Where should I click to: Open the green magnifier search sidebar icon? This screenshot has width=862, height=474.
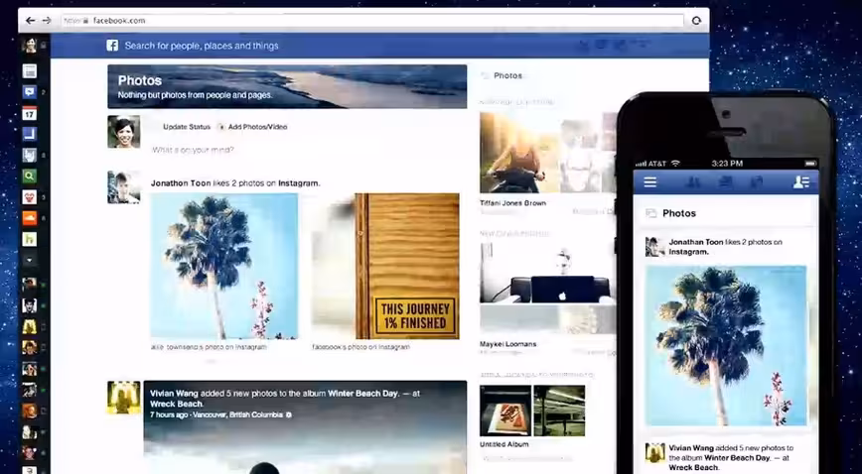tap(29, 177)
